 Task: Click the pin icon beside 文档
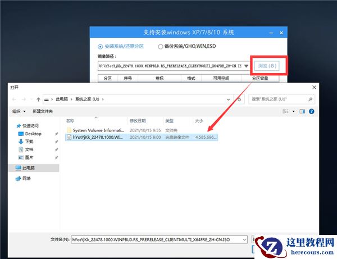(56, 149)
